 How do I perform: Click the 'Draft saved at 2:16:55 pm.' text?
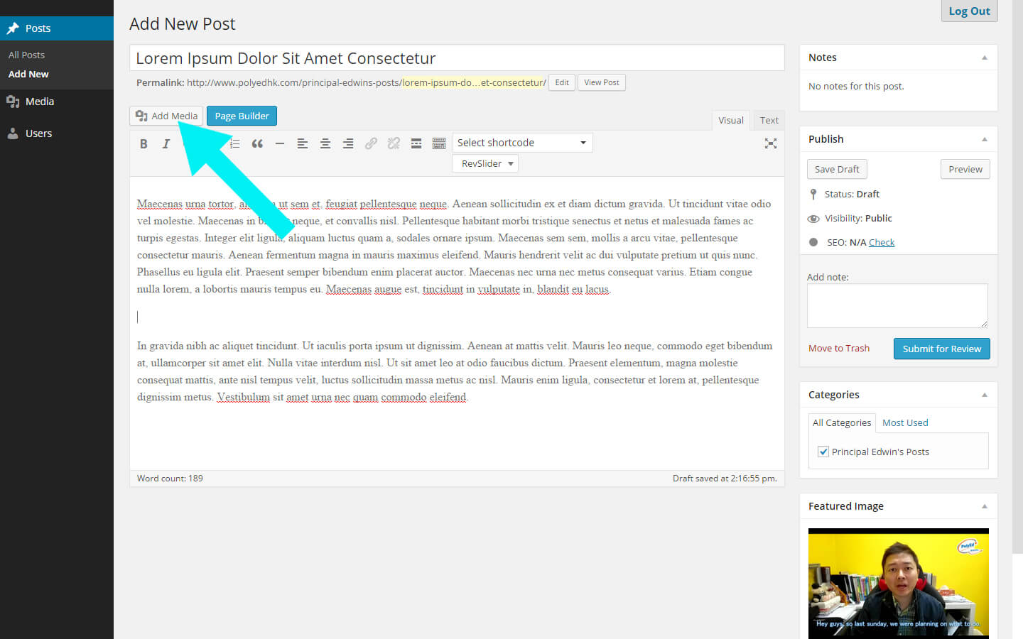click(x=725, y=479)
